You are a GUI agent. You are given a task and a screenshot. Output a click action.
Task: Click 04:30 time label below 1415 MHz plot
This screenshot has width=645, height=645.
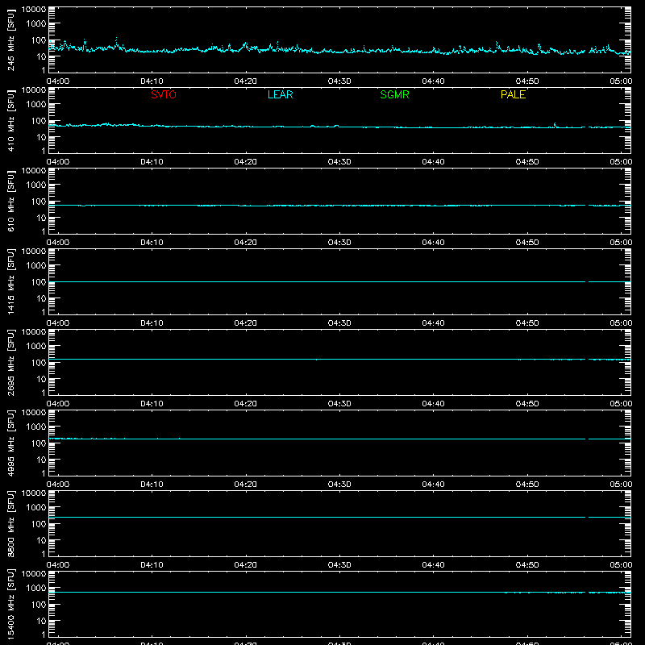point(339,323)
